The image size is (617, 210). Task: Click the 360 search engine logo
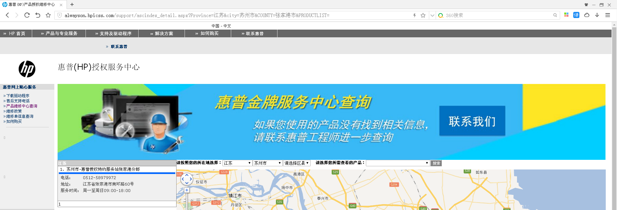tap(440, 15)
